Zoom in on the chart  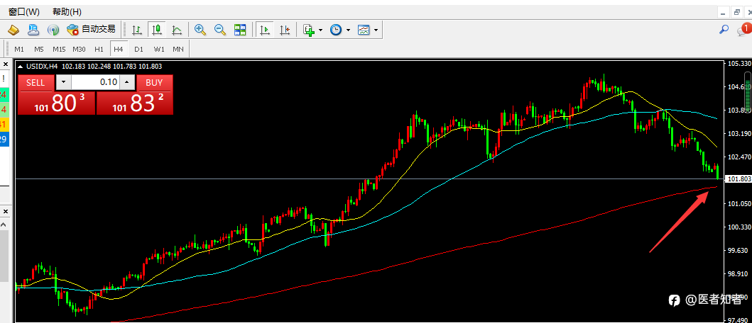coord(200,30)
